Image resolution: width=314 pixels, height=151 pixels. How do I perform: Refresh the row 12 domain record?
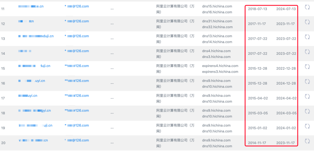click(307, 22)
